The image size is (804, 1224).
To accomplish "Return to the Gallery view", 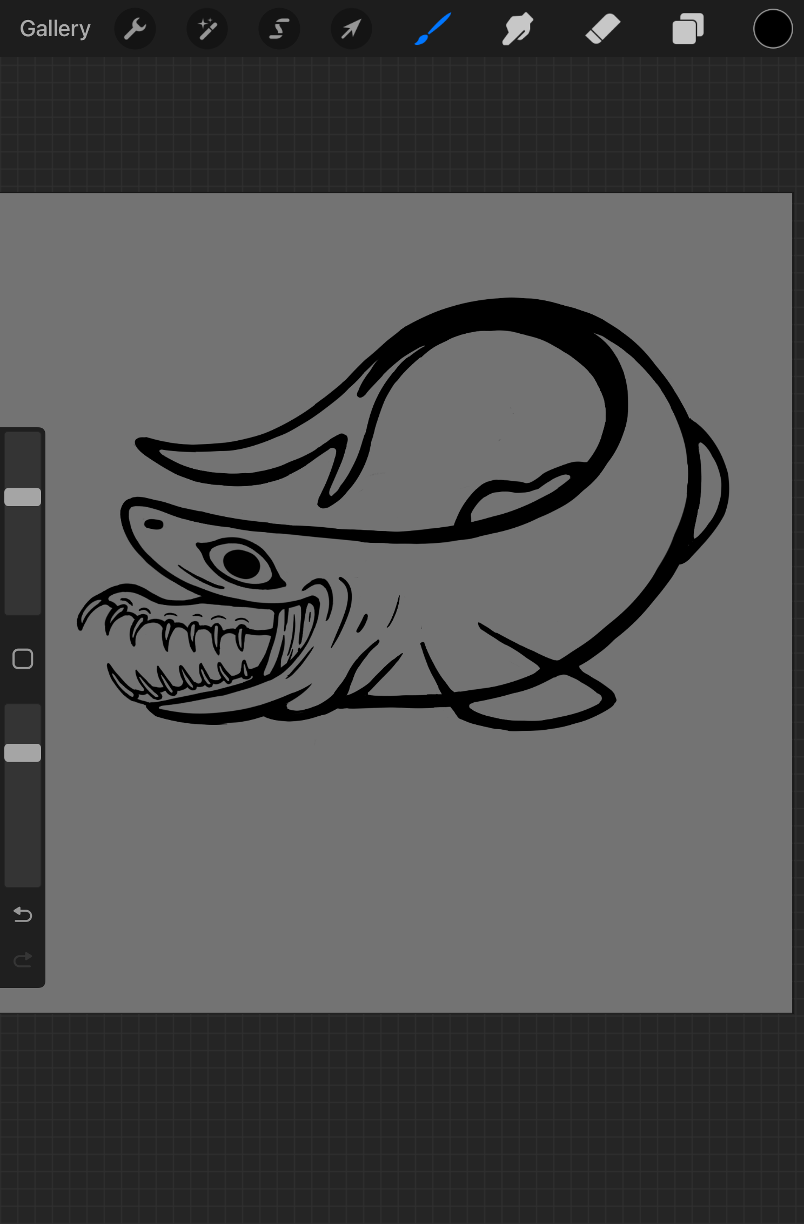I will 55,29.
